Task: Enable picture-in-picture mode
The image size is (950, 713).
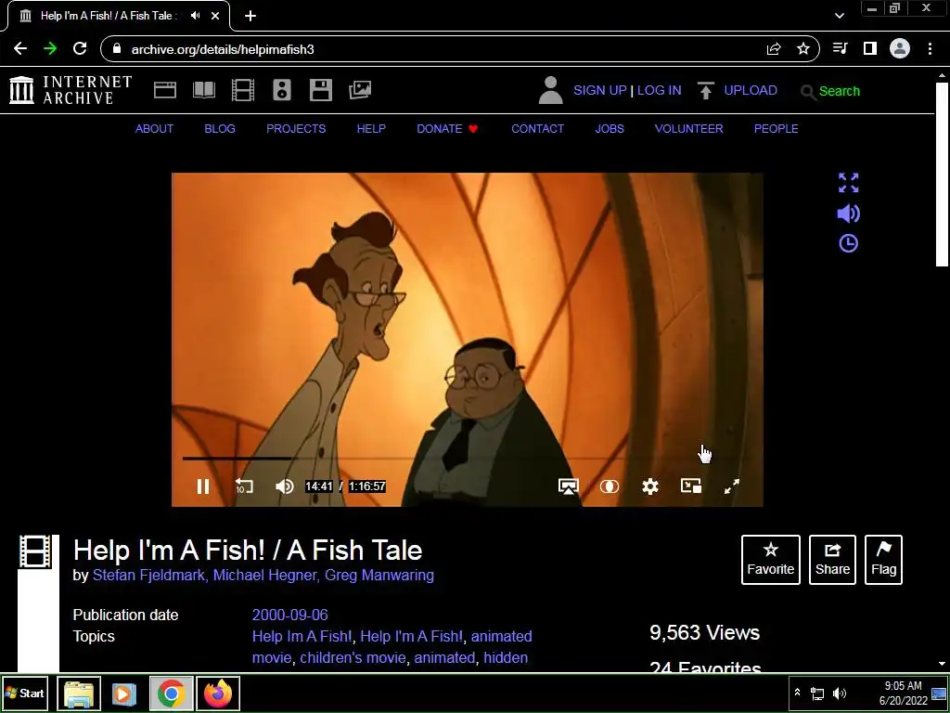Action: click(691, 486)
